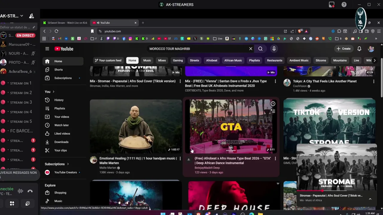Disconnect from Discord voice call
This screenshot has height=215, width=383.
(30, 191)
